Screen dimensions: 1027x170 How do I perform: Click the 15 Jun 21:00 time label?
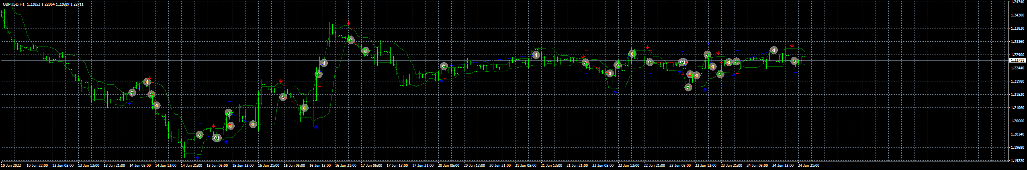269,165
